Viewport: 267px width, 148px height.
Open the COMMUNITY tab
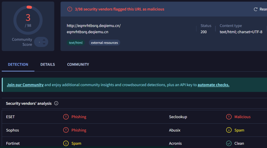(78, 65)
